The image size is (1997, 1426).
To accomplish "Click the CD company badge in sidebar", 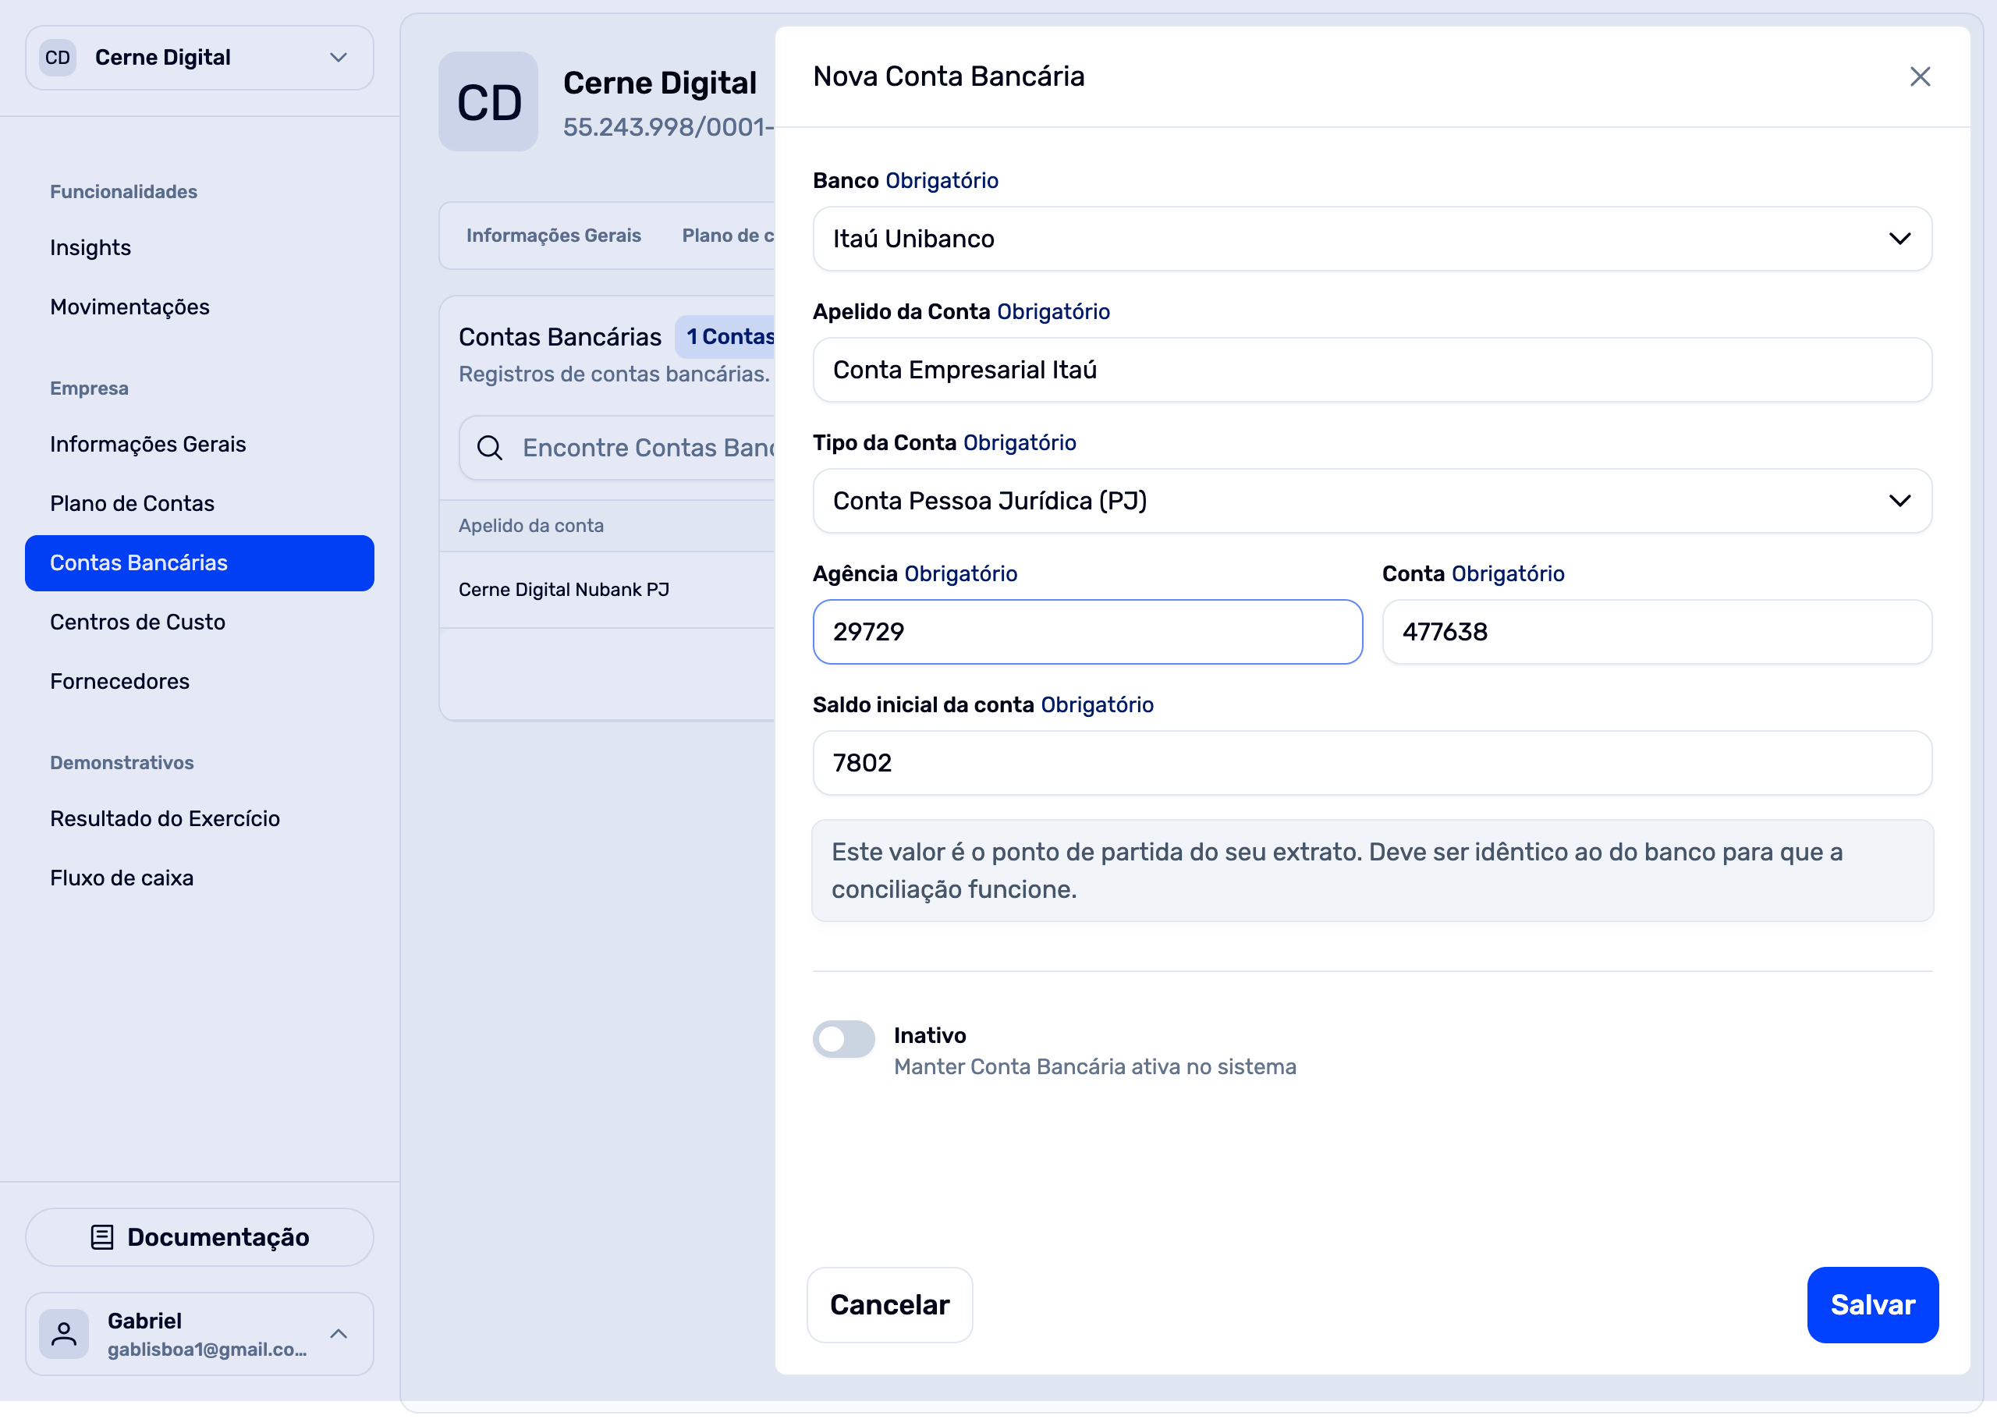I will [x=58, y=58].
